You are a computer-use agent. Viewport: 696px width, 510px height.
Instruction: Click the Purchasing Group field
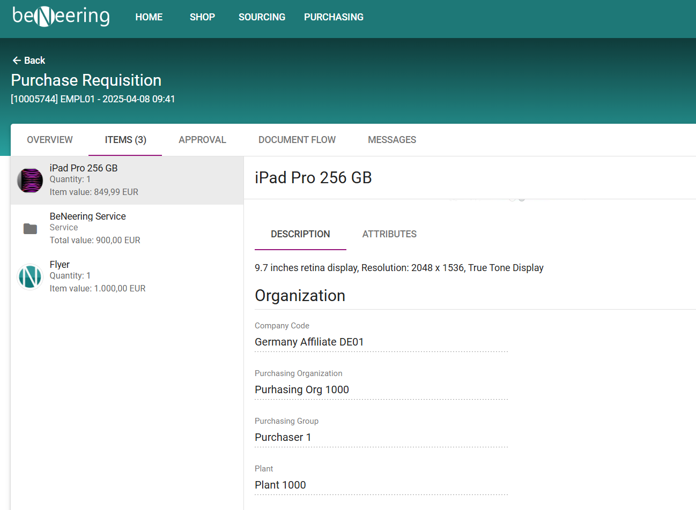[381, 437]
